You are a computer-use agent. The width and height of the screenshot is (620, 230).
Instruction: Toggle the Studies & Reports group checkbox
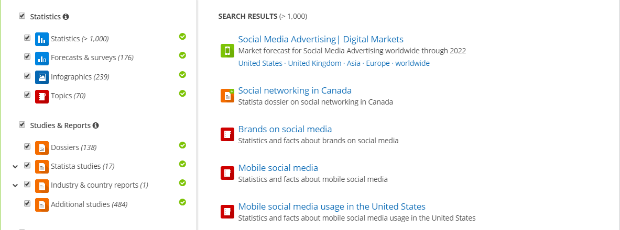pos(22,124)
